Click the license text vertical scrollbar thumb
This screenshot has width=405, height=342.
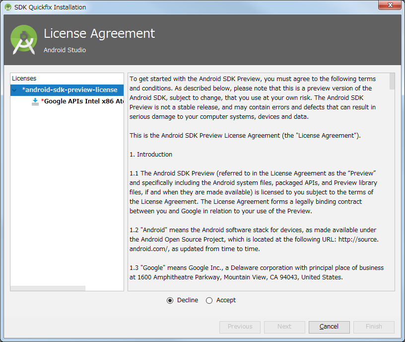pos(392,81)
